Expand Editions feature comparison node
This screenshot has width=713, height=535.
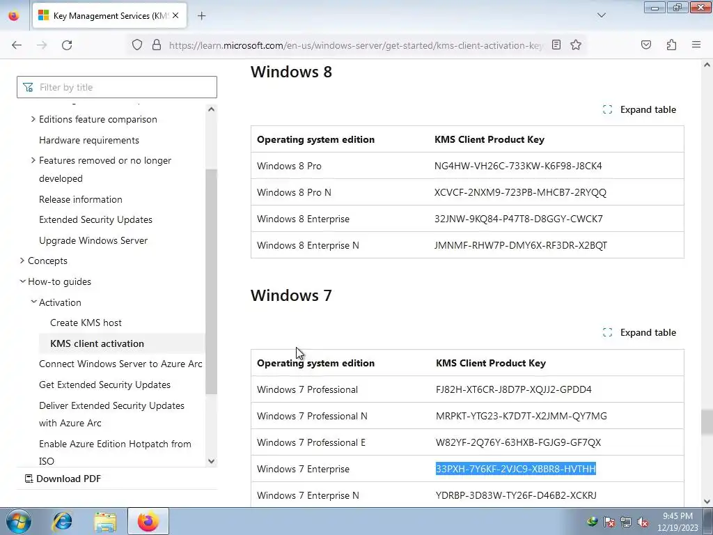pos(33,119)
